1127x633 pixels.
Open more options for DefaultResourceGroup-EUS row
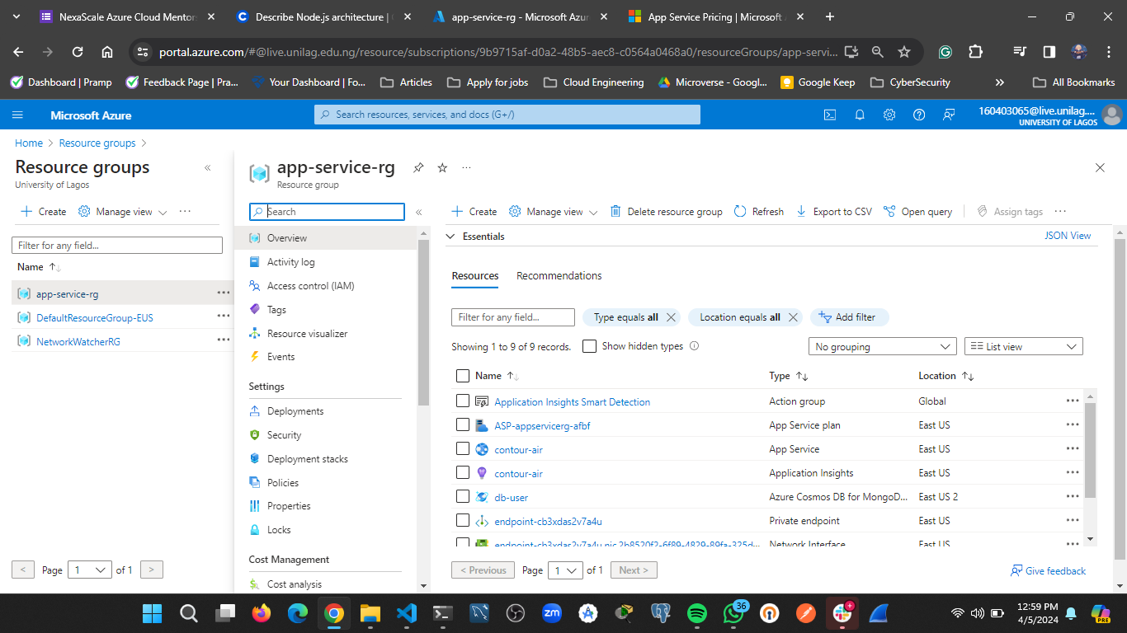click(x=224, y=316)
